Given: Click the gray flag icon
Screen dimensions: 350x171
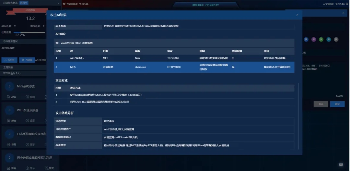Looking at the screenshot, I should 336,39.
